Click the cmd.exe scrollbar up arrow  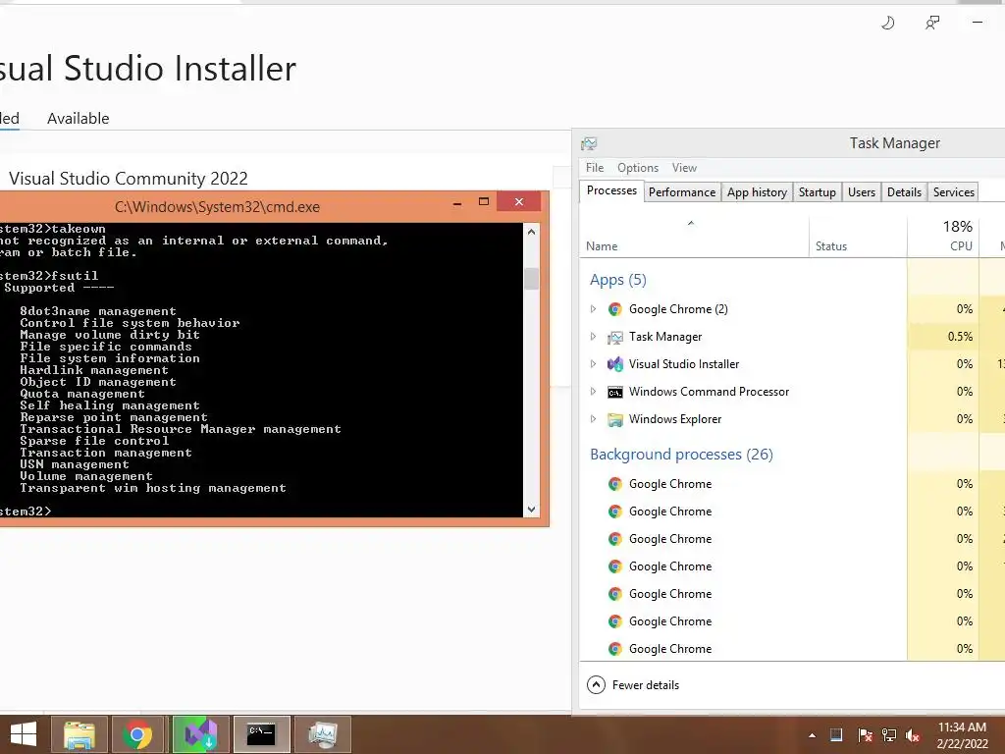531,232
